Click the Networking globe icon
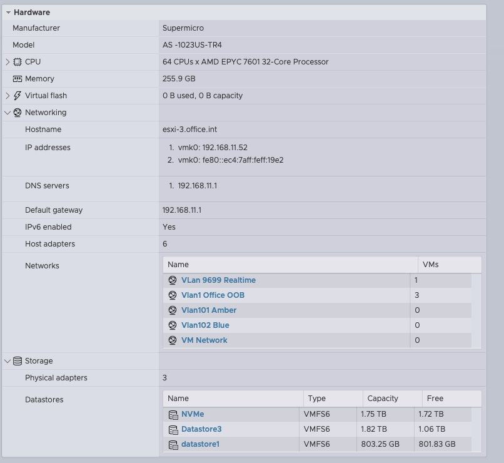The image size is (504, 463). tap(18, 113)
